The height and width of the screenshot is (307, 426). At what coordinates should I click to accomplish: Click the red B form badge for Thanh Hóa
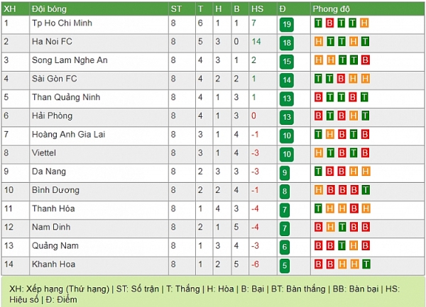point(353,208)
